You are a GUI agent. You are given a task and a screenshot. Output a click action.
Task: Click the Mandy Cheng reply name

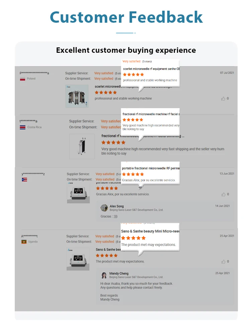point(119,274)
